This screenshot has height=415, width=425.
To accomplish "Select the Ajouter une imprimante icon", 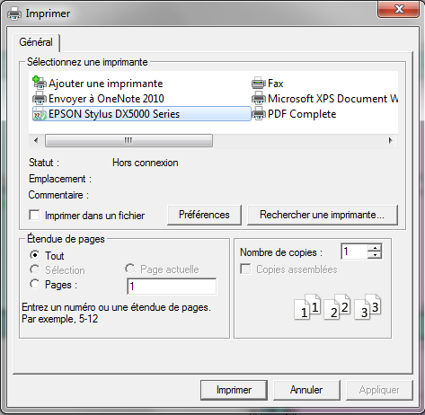I will (40, 83).
